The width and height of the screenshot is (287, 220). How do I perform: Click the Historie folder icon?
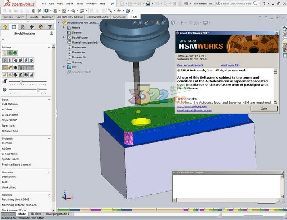tap(69, 28)
